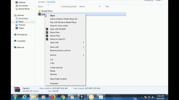Open the Windows Start menu

click(x=15, y=97)
